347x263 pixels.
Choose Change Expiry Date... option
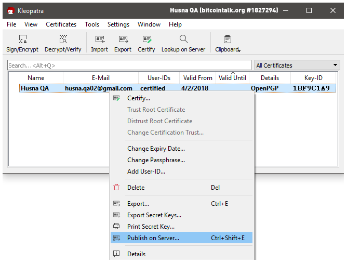[181, 149]
